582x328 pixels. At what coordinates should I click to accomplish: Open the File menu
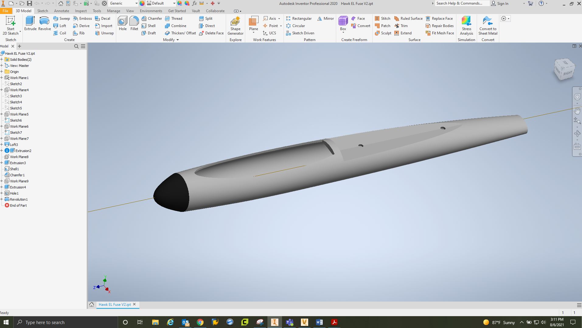click(x=5, y=11)
